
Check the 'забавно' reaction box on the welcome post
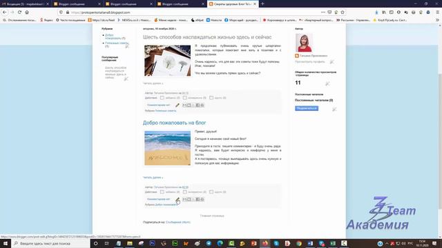tap(162, 192)
